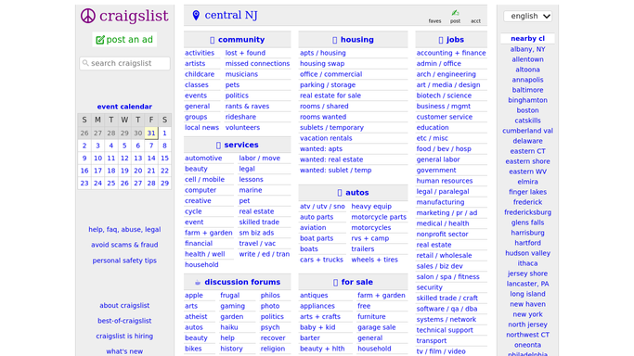Click the for sale section heading
This screenshot has width=634, height=356.
tap(357, 282)
